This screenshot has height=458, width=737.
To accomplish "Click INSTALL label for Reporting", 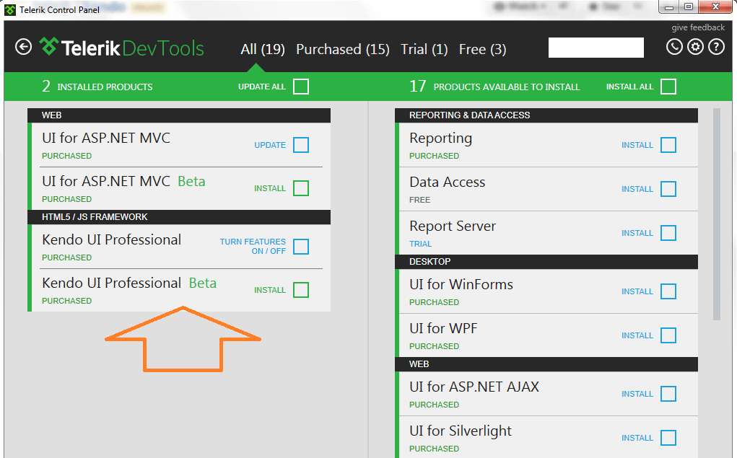I will coord(637,145).
